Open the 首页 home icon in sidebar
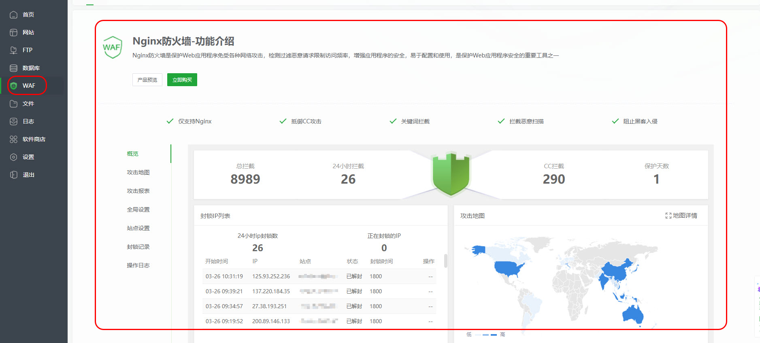This screenshot has width=760, height=343. point(13,15)
